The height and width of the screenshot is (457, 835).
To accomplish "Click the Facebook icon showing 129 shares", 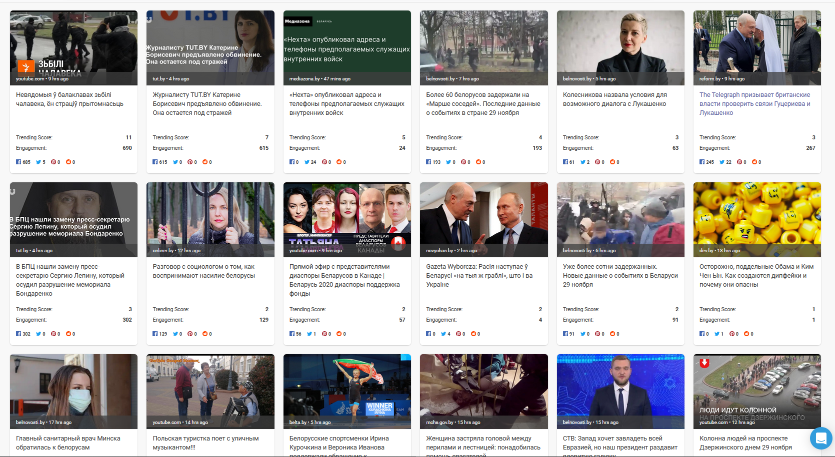I will coord(155,334).
